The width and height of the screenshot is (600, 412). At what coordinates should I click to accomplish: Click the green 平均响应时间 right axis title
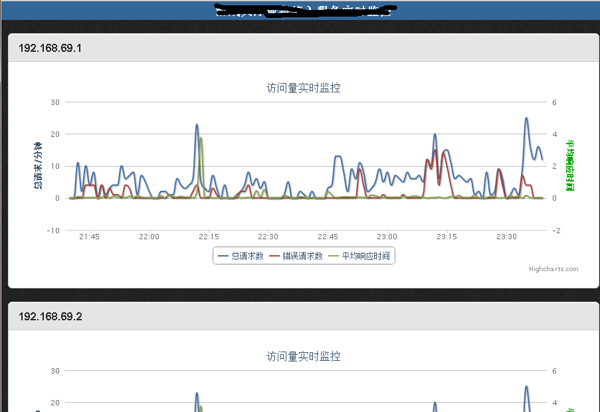pos(570,165)
